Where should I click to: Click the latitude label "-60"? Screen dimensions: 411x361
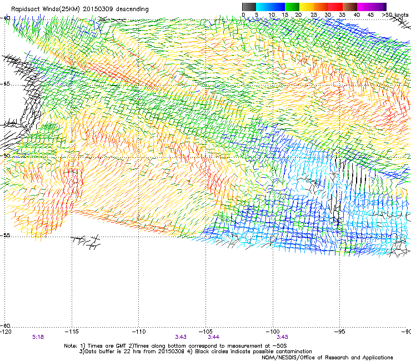click(5, 325)
